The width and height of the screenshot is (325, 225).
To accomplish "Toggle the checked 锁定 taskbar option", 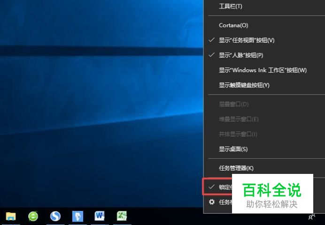I will 217,187.
